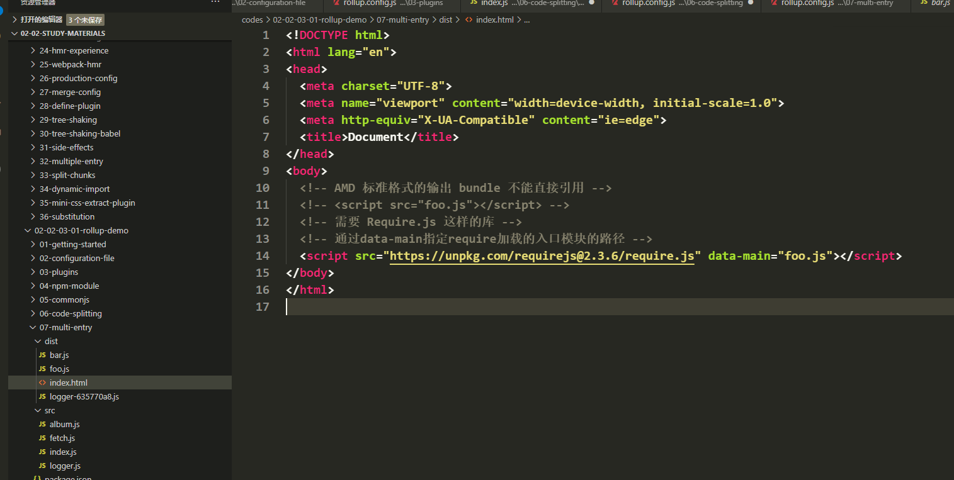
Task: Open logger-635770a8.js file
Action: (x=84, y=397)
